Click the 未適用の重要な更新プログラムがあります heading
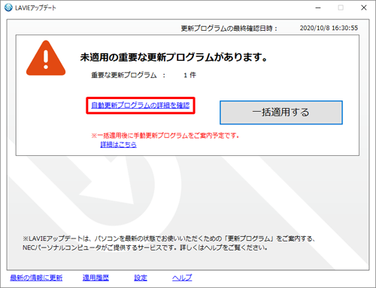This screenshot has height=288, width=376. [174, 57]
